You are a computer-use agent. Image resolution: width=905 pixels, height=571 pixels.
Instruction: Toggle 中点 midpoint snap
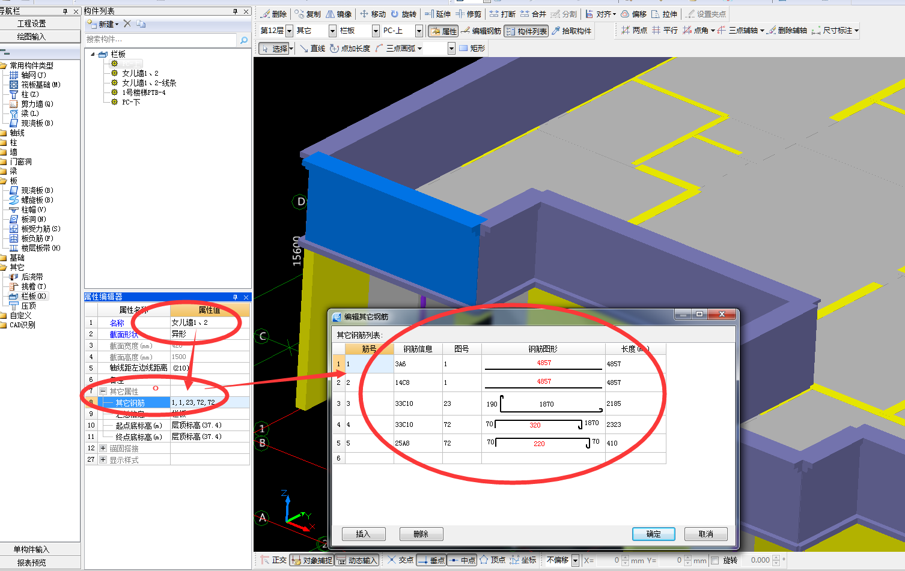pyautogui.click(x=462, y=560)
